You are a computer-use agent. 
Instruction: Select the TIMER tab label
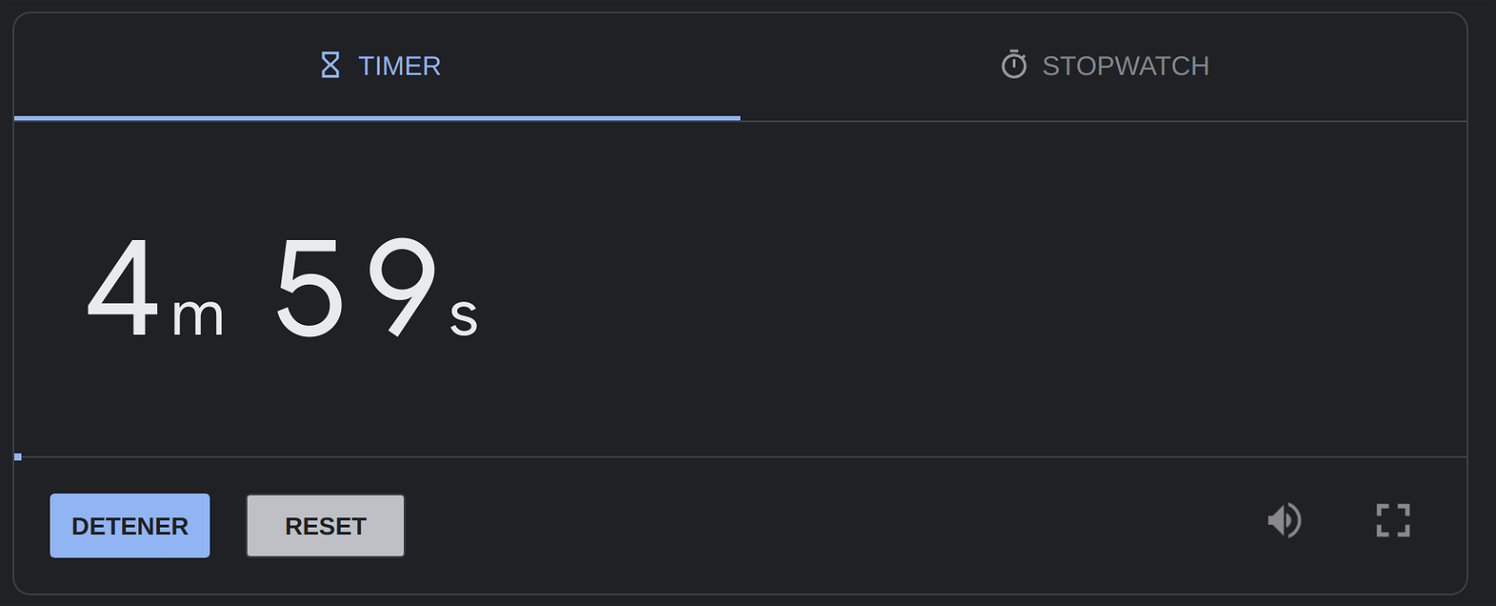(x=399, y=65)
